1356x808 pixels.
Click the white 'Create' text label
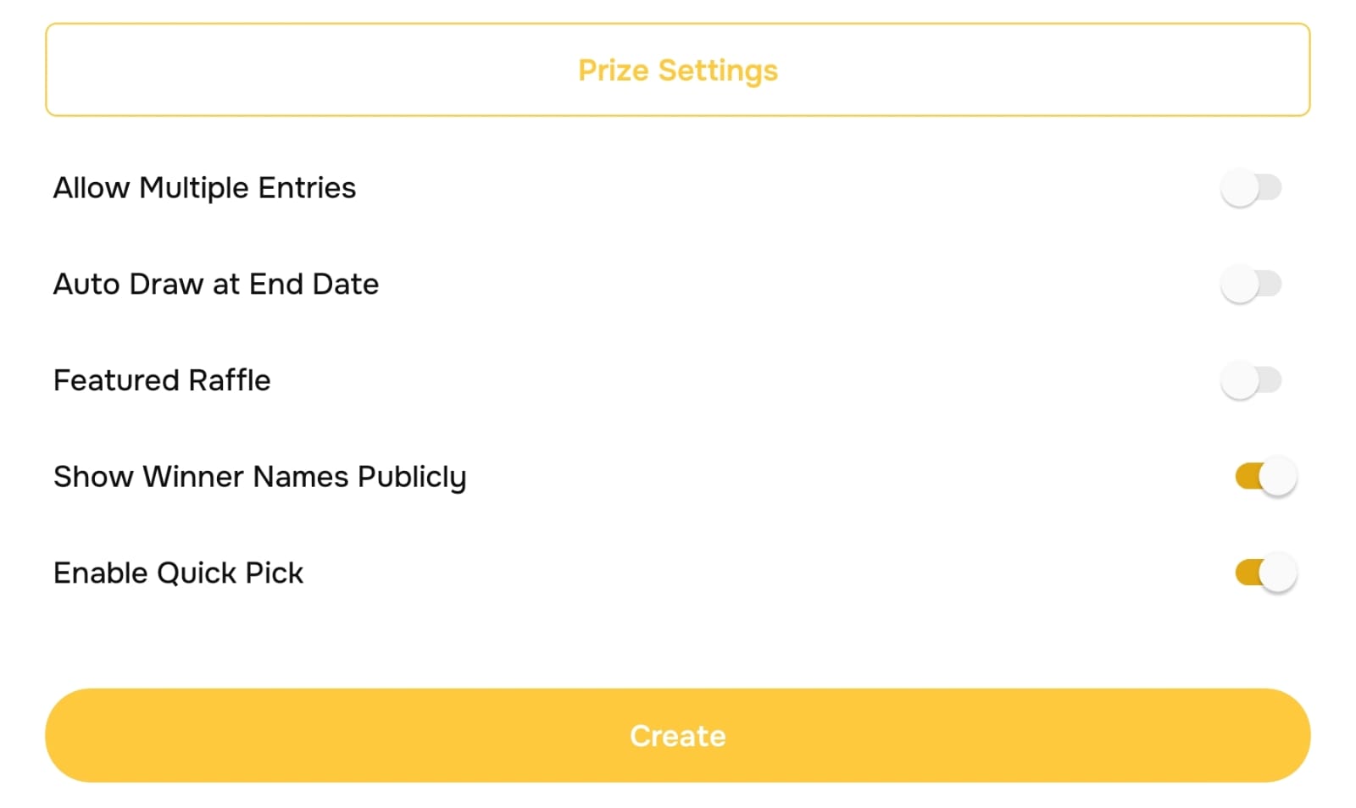pos(677,736)
